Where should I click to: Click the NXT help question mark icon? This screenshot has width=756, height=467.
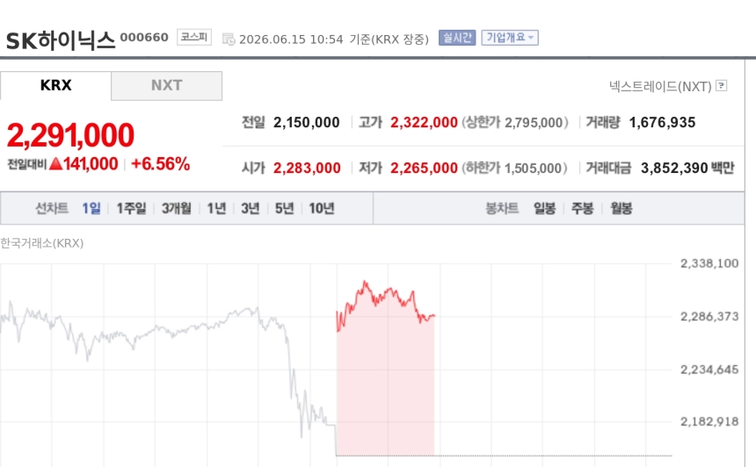(722, 86)
